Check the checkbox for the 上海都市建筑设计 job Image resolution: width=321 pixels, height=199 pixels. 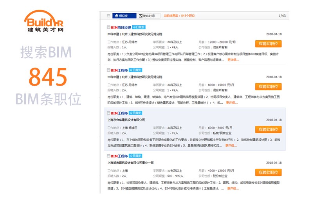point(108,156)
